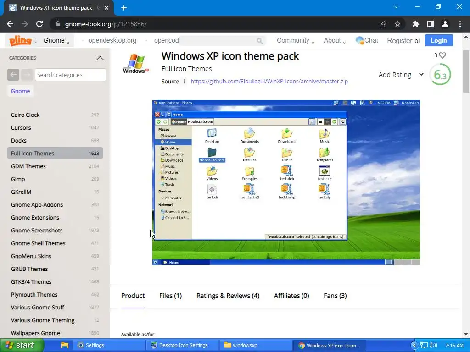Collapse the Categories panel chevron
The image size is (470, 352).
click(x=100, y=58)
